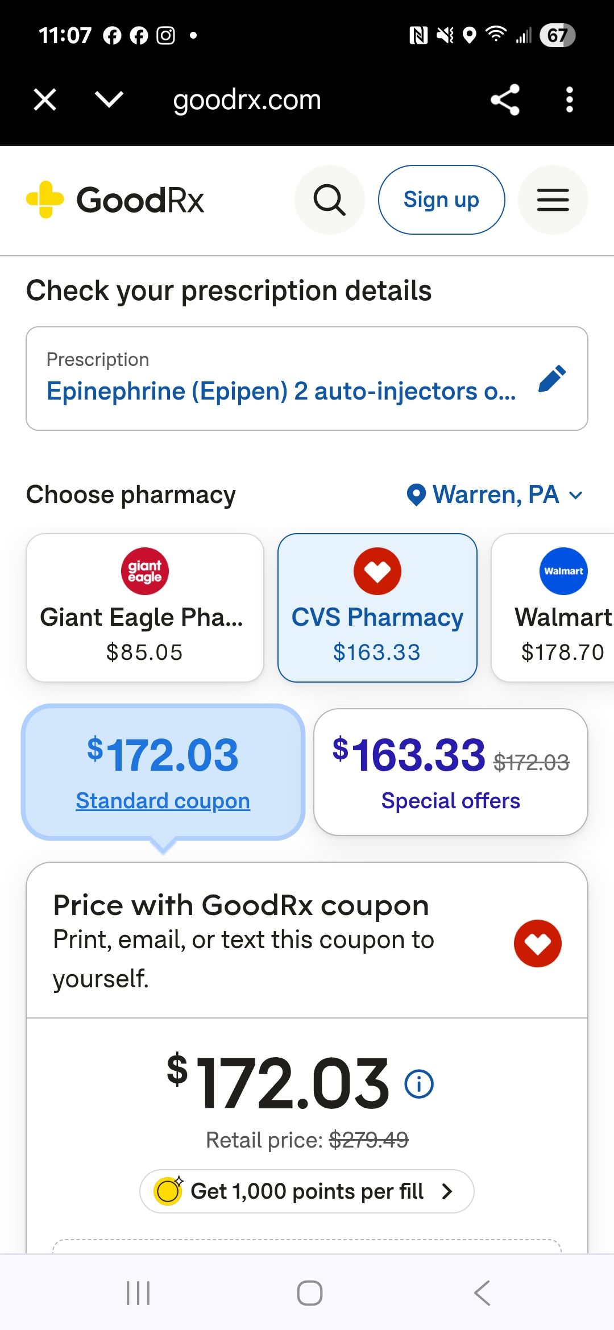Tap the Sign up button
This screenshot has width=614, height=1330.
(x=442, y=200)
